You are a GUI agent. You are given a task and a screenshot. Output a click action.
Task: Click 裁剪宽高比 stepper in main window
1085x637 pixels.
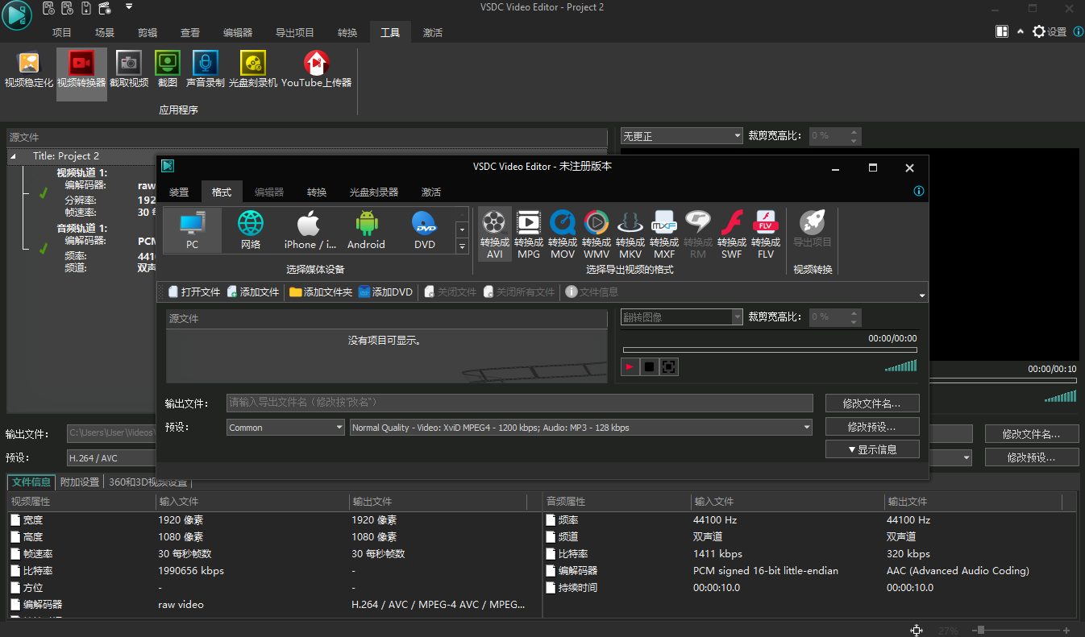point(854,136)
